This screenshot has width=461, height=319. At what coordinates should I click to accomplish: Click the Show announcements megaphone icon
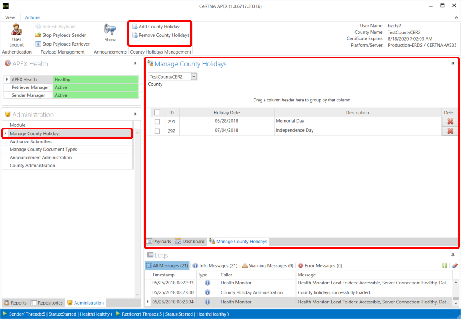point(110,30)
